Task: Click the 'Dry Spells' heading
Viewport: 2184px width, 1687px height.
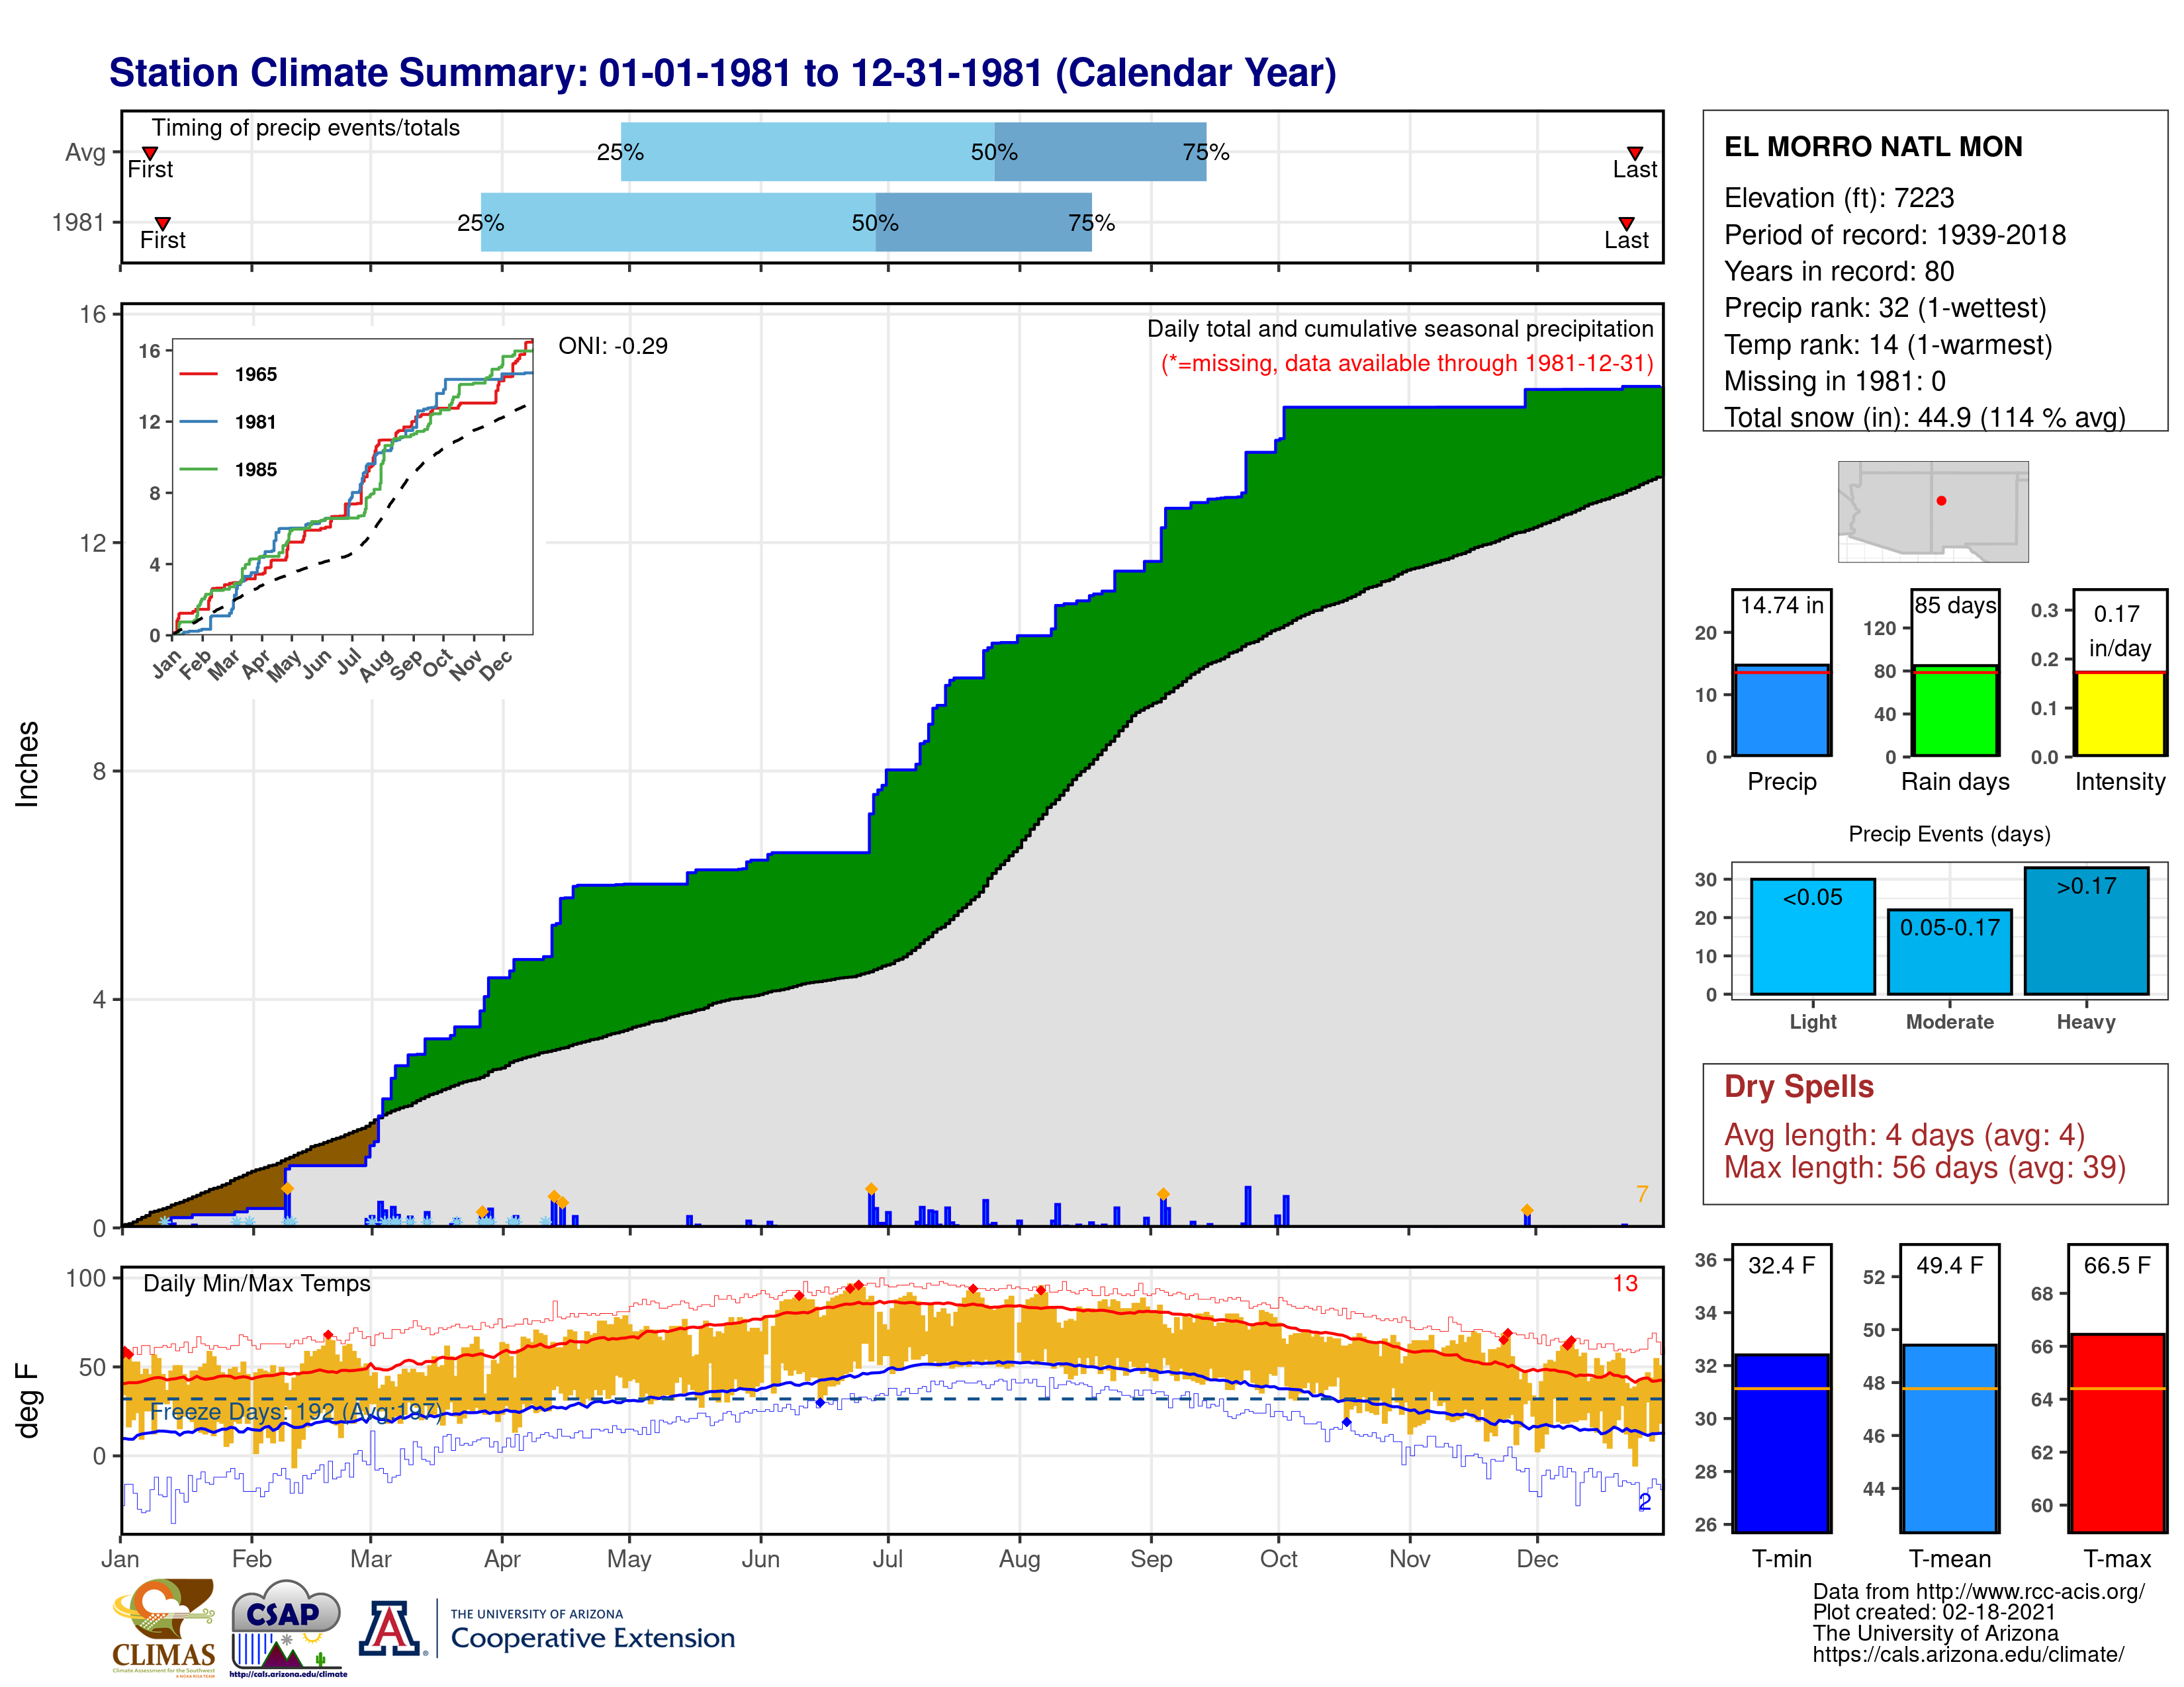Action: click(1799, 1086)
